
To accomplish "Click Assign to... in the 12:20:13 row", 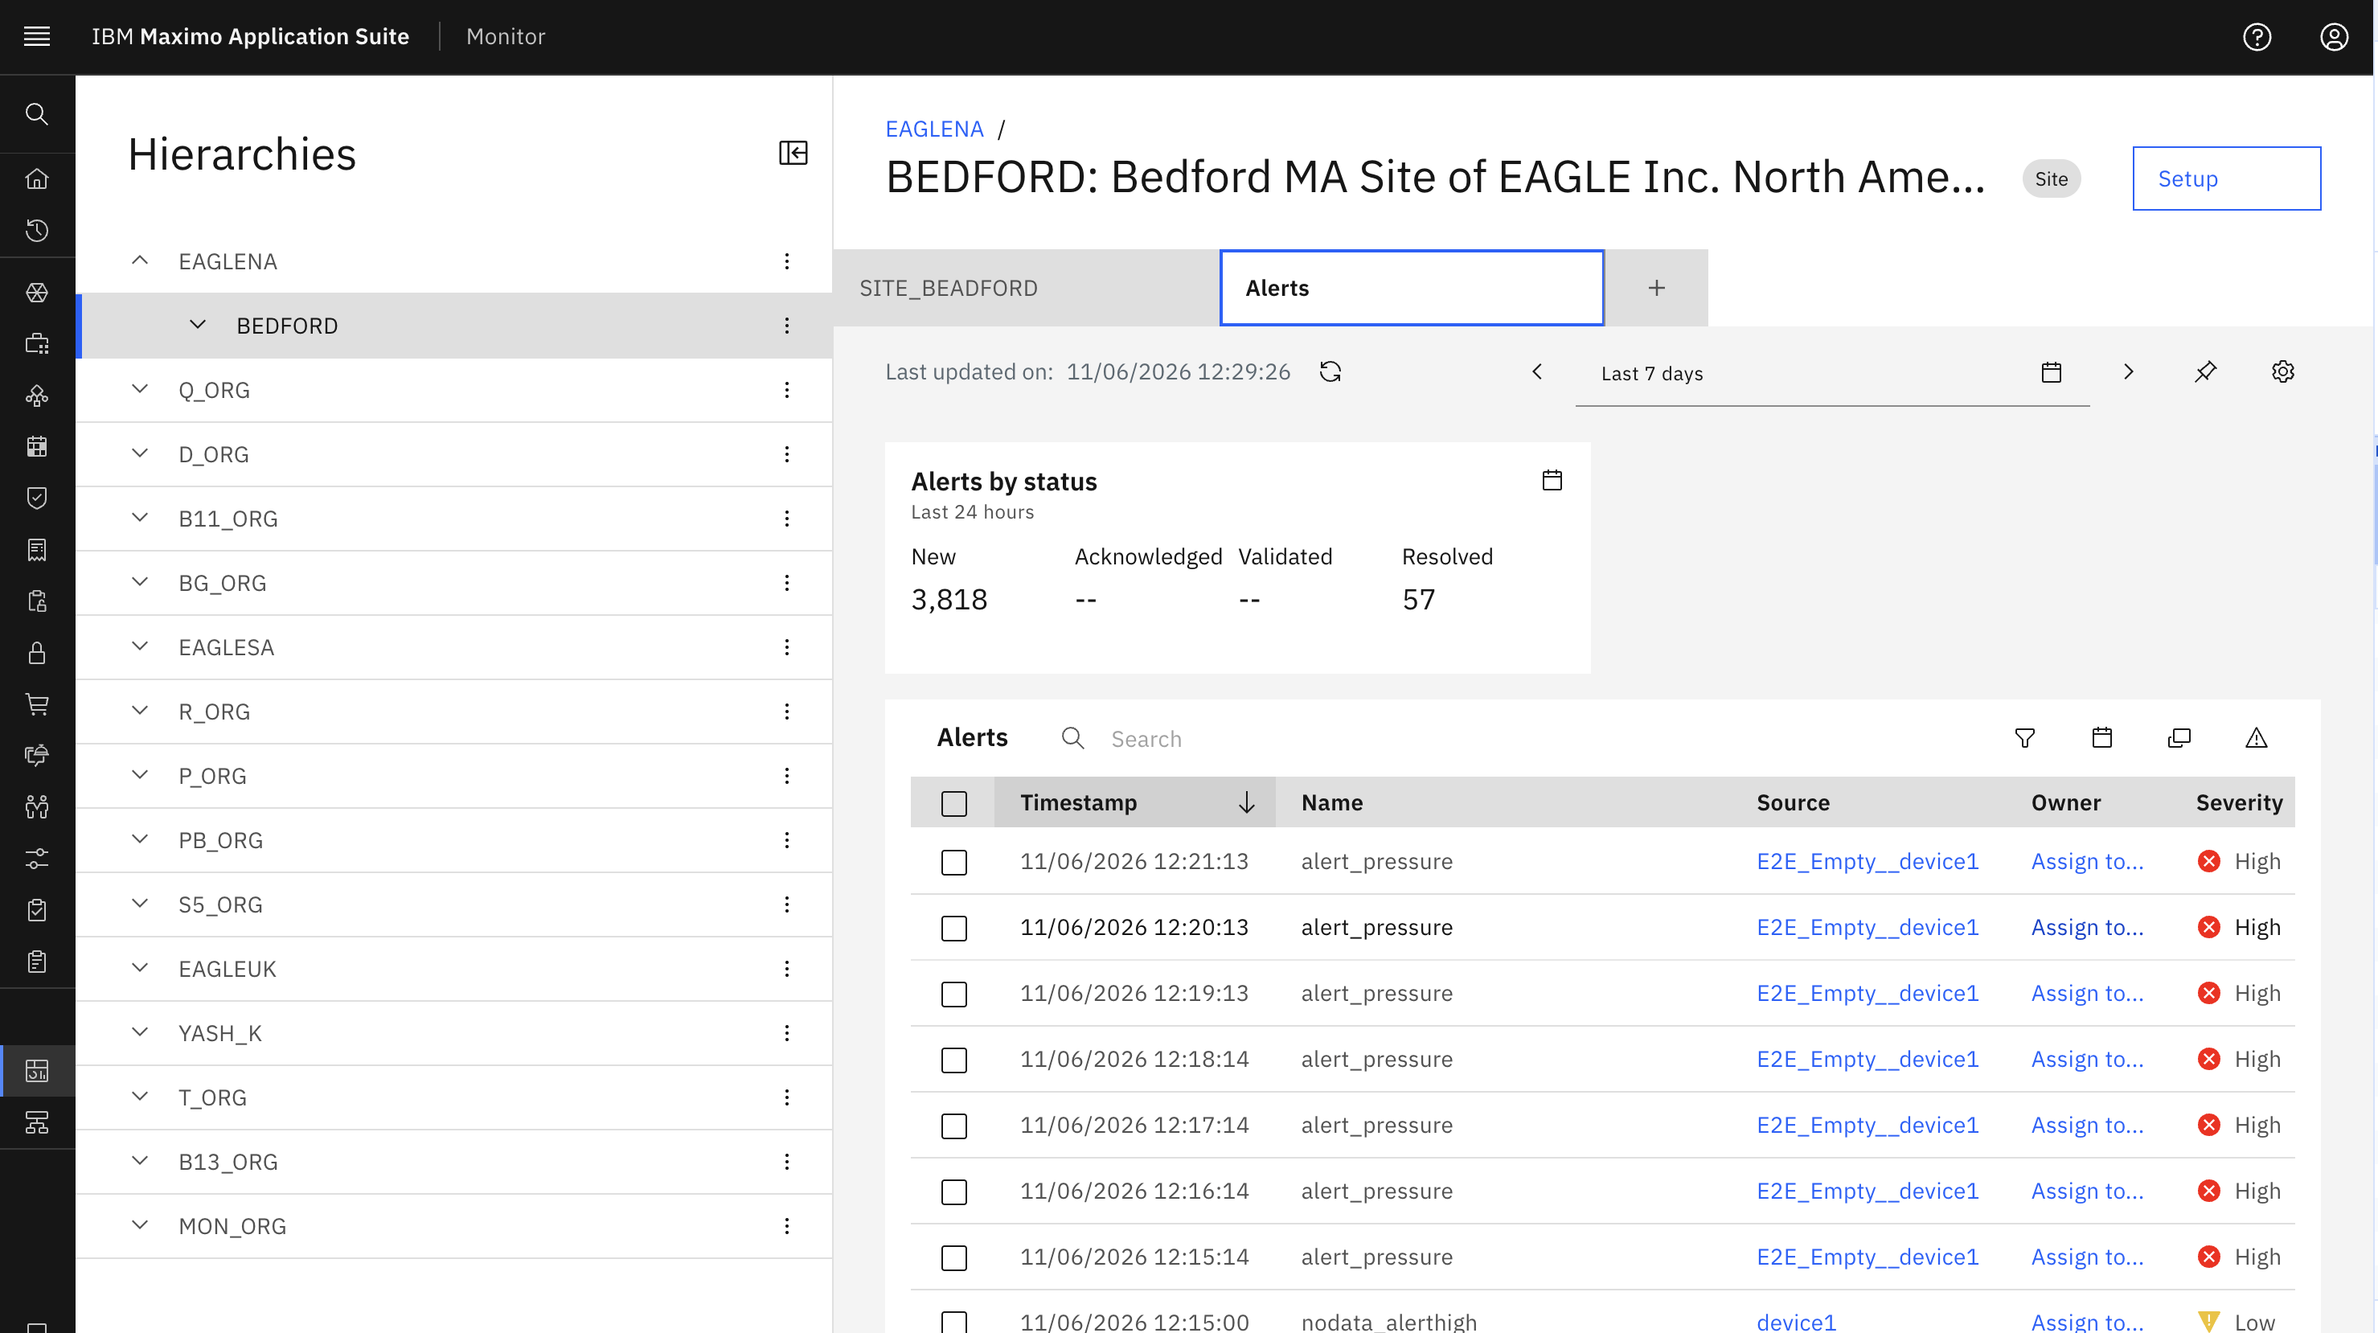I will 2087,927.
